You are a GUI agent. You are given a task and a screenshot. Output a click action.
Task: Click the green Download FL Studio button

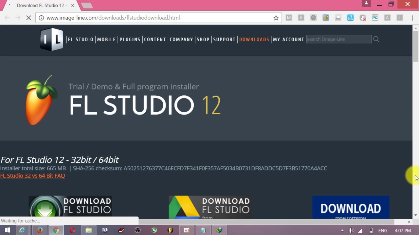coord(70,207)
